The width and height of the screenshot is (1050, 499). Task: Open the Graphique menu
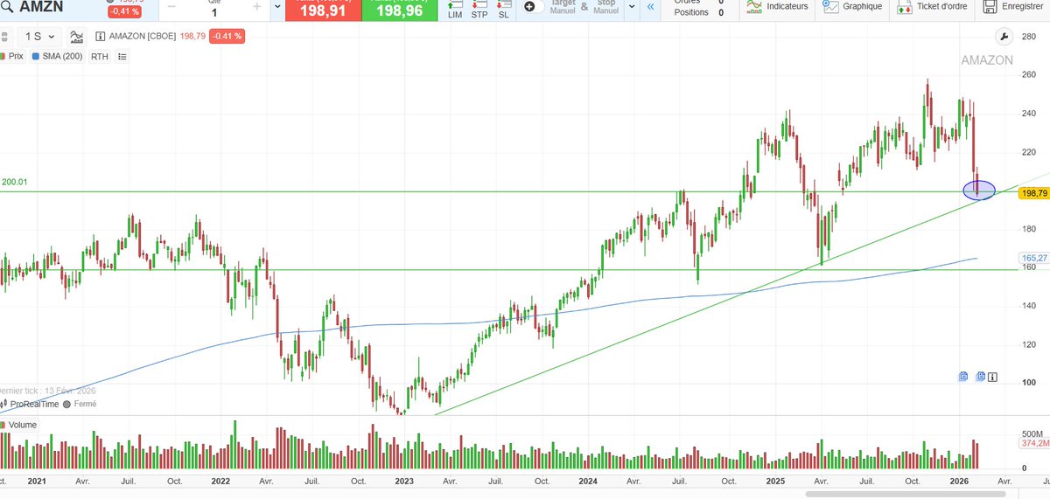point(853,7)
